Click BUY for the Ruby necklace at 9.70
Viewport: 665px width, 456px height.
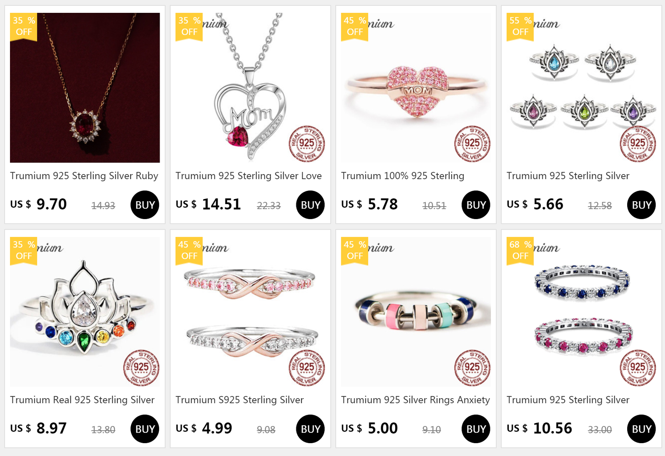pos(145,205)
